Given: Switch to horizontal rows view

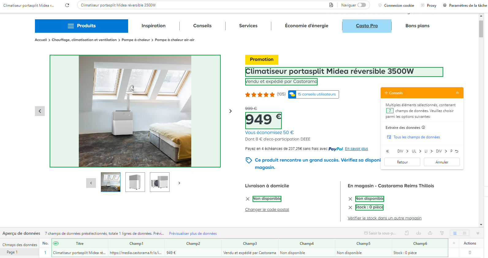Looking at the screenshot, I should 455,233.
